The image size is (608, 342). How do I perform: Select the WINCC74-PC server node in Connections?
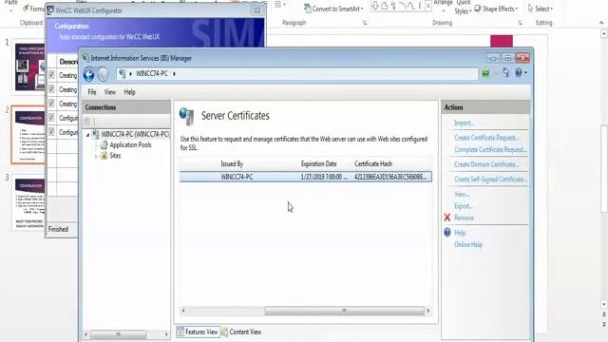tap(135, 134)
